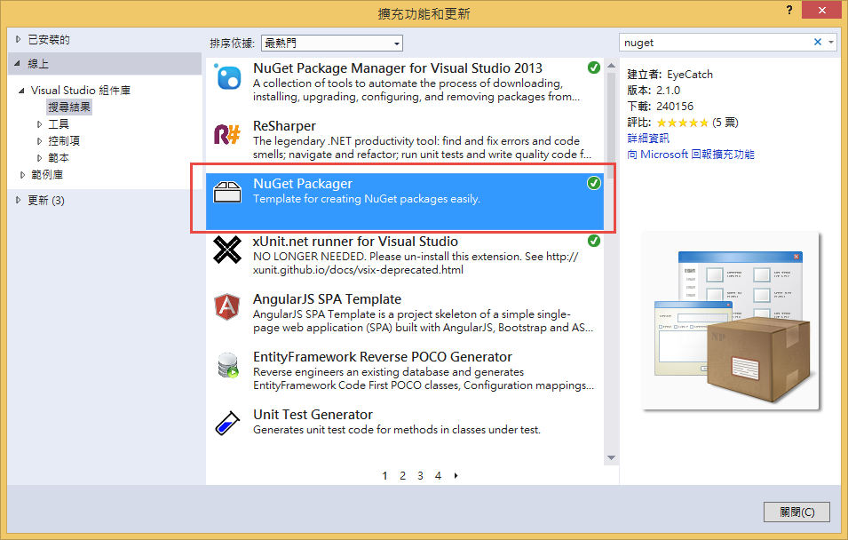Close the 擴充功能和更新 dialog window
Image resolution: width=848 pixels, height=540 pixels.
821,10
